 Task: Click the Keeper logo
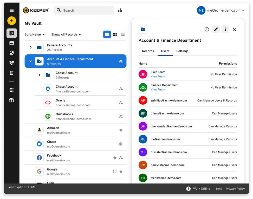coord(36,10)
